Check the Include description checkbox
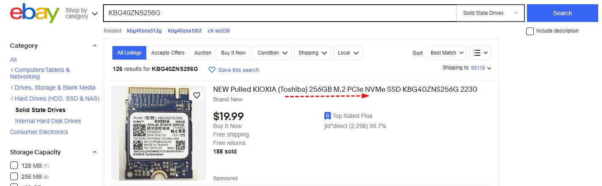Viewport: 602px width, 186px height. pos(530,31)
